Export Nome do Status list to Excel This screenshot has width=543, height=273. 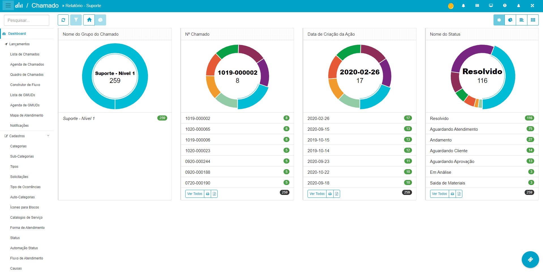pyautogui.click(x=459, y=194)
